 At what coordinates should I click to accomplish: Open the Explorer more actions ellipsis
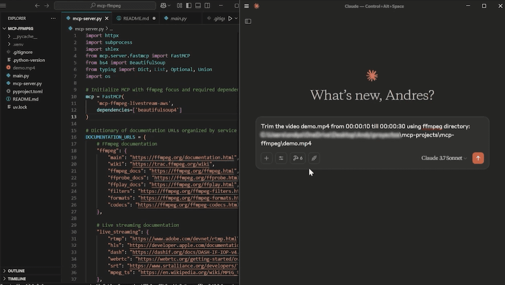pyautogui.click(x=53, y=18)
